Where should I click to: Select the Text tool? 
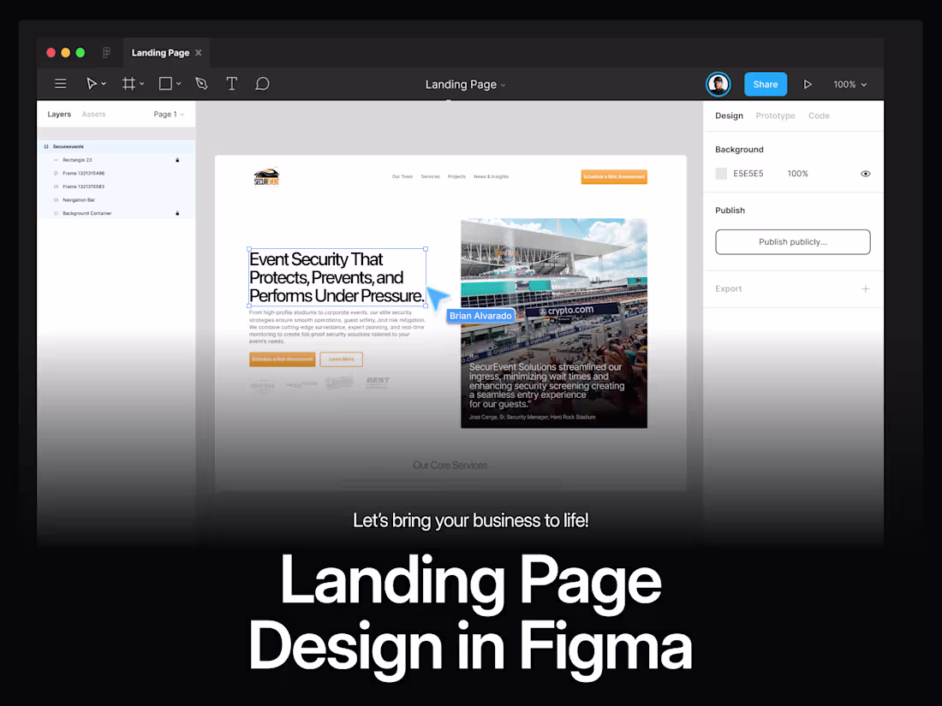click(231, 83)
